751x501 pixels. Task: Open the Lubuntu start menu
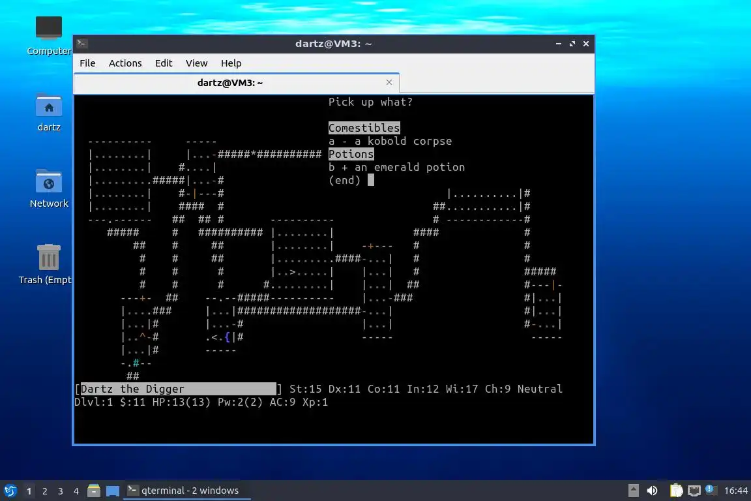(x=10, y=491)
